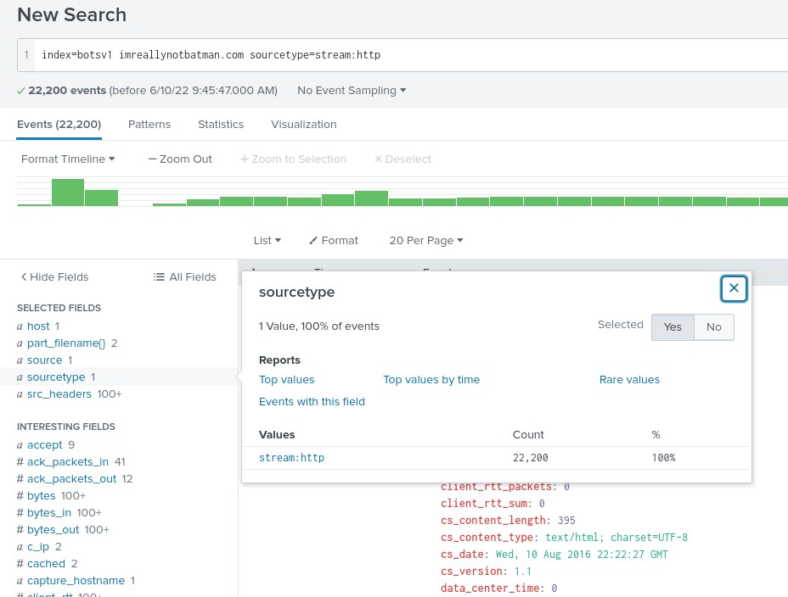Screen dimensions: 788x597
Task: Select the src_headers field
Action: click(x=59, y=394)
